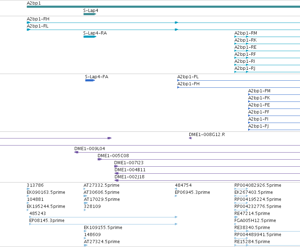
Task: Select transcript A2bp1-RL label
Action: click(x=37, y=26)
